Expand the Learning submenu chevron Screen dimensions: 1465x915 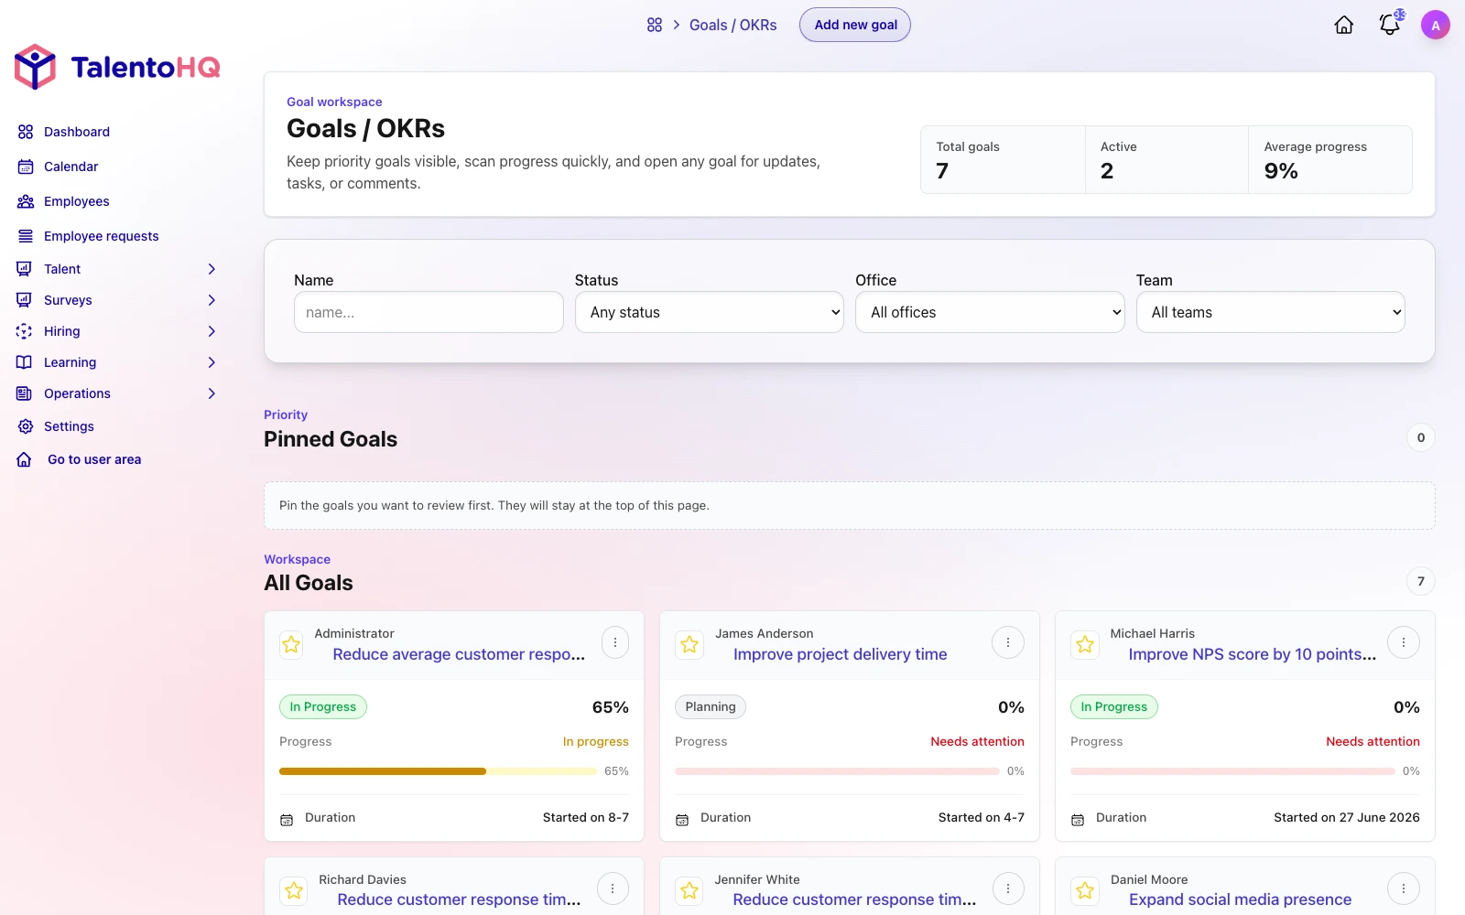pos(212,362)
